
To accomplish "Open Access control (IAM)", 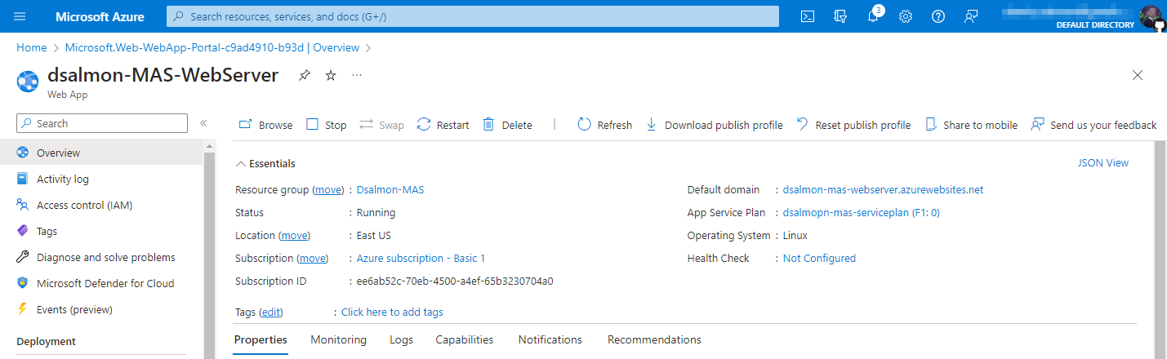I will point(102,205).
